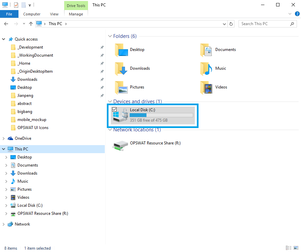The image size is (301, 252).
Task: Expand the ribbon with the chevron
Action: 290,14
